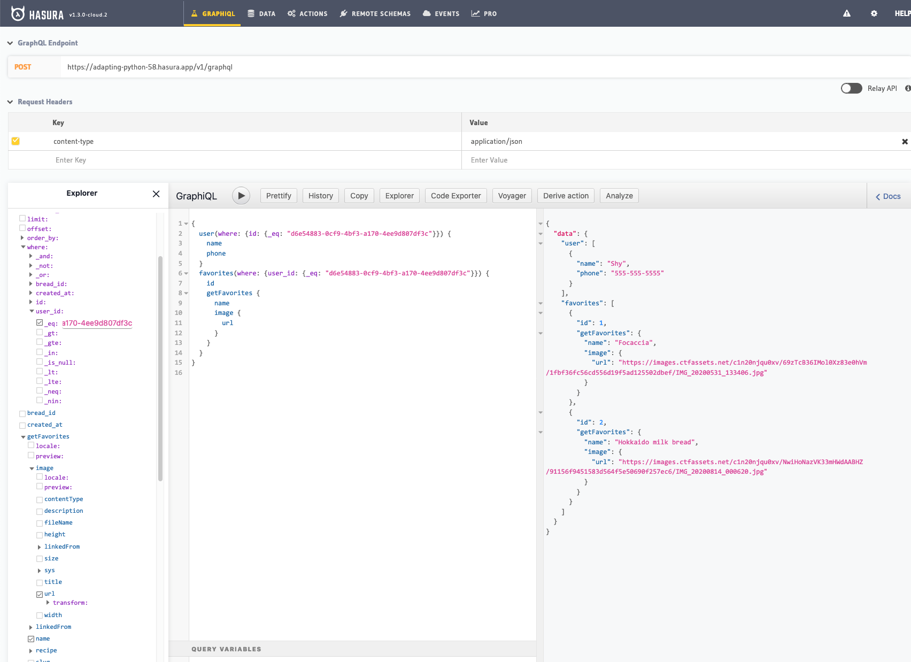Open the Actions tab
This screenshot has height=662, width=911.
[x=307, y=13]
